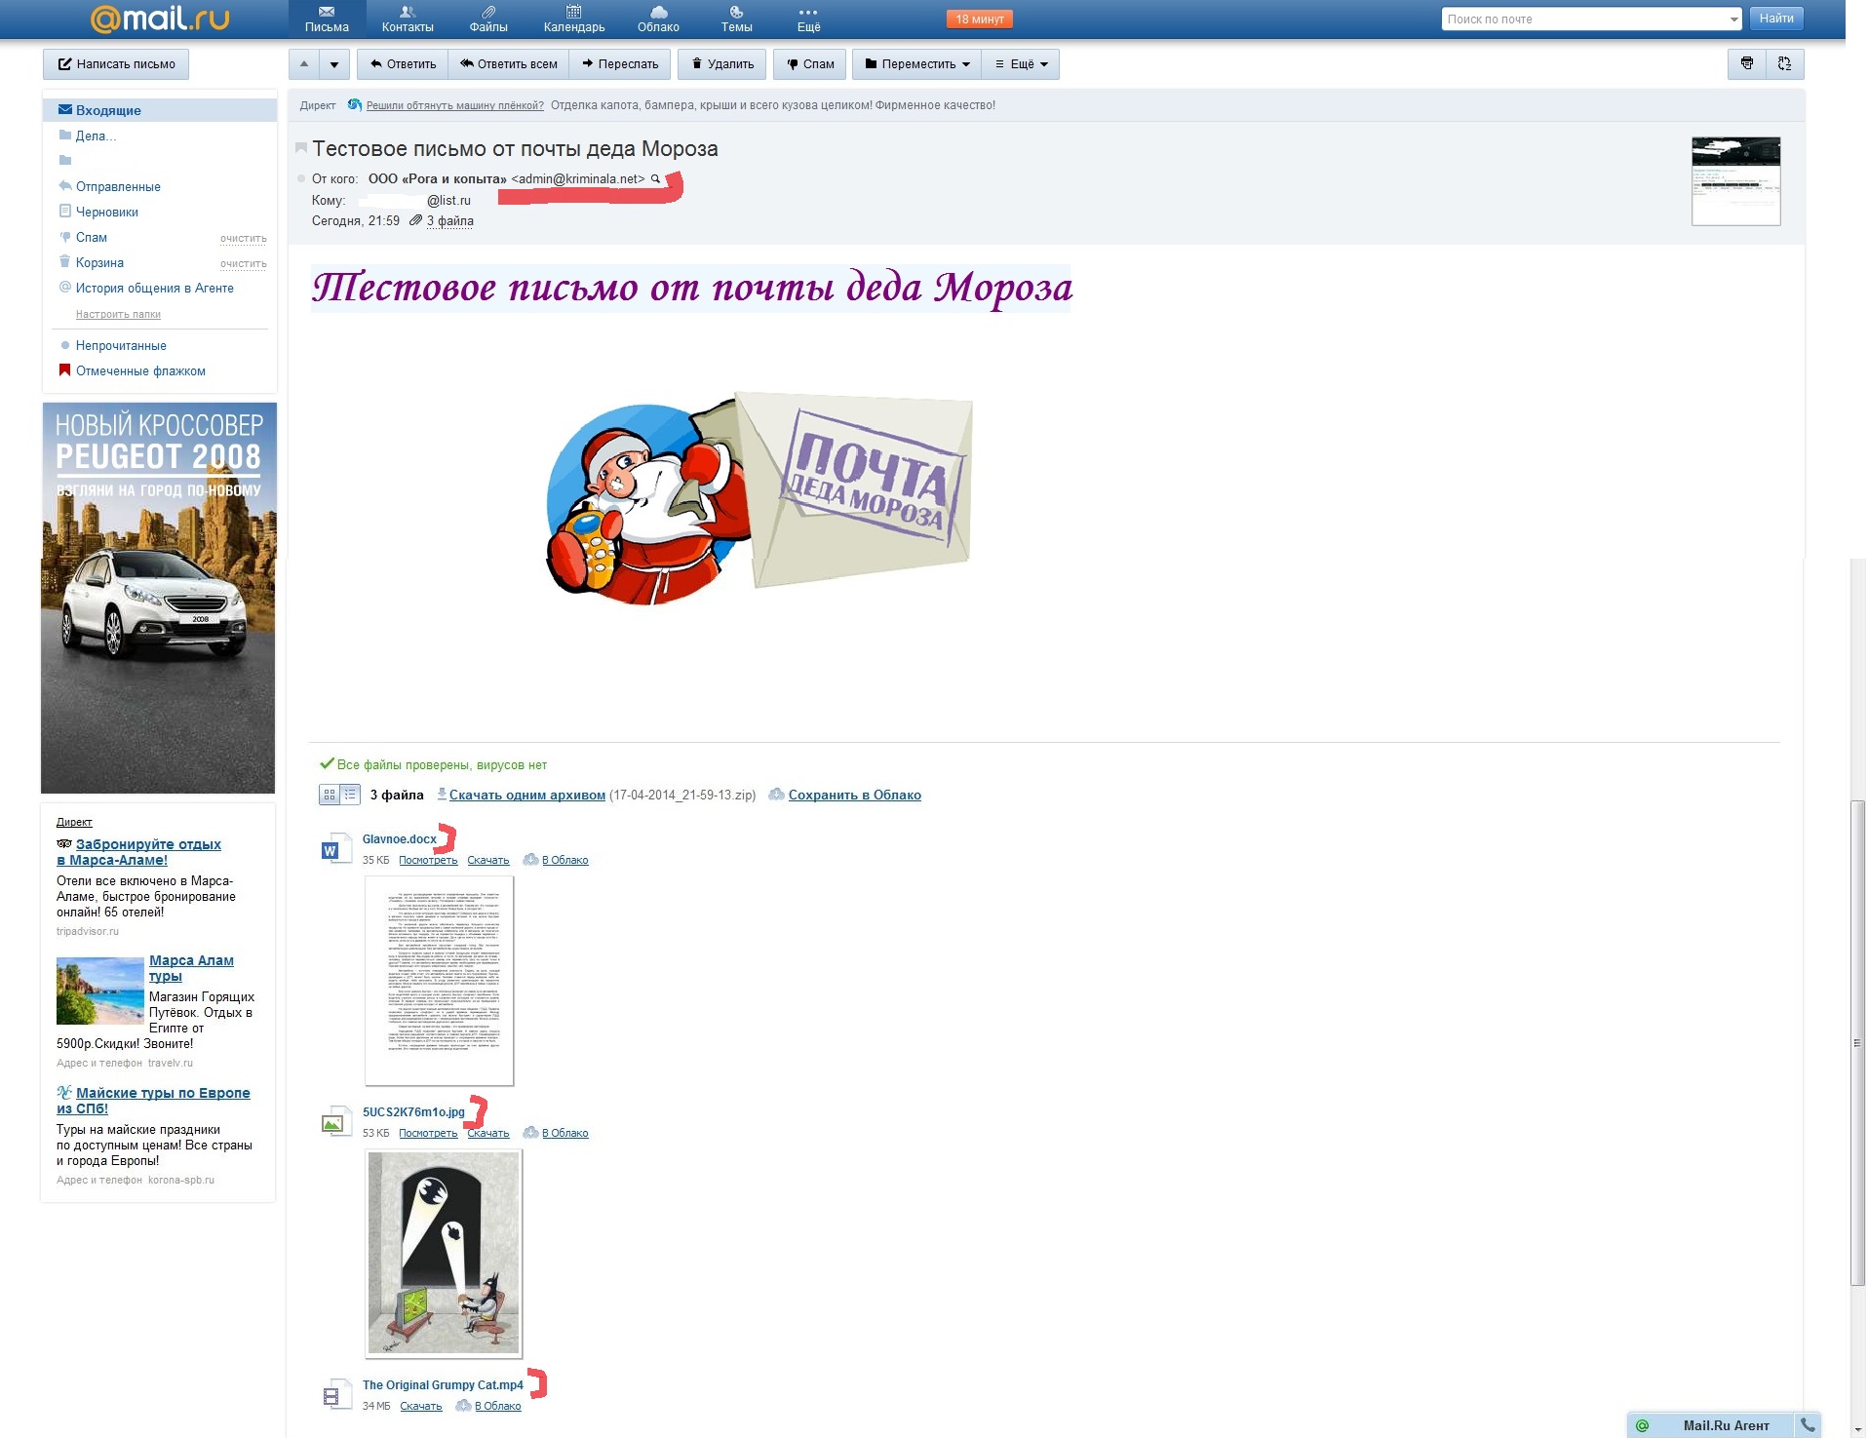
Task: Click the open-in-new-window icon
Action: (x=1785, y=64)
